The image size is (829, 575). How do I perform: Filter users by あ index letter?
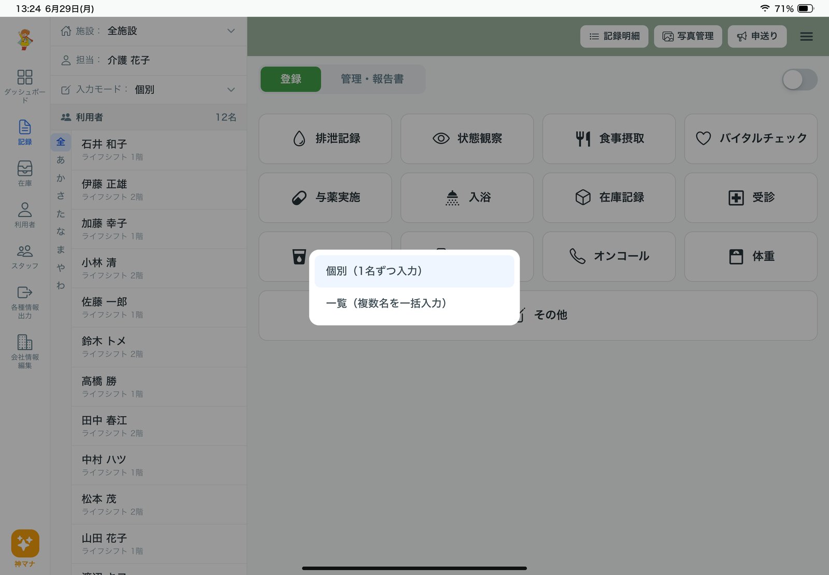61,160
